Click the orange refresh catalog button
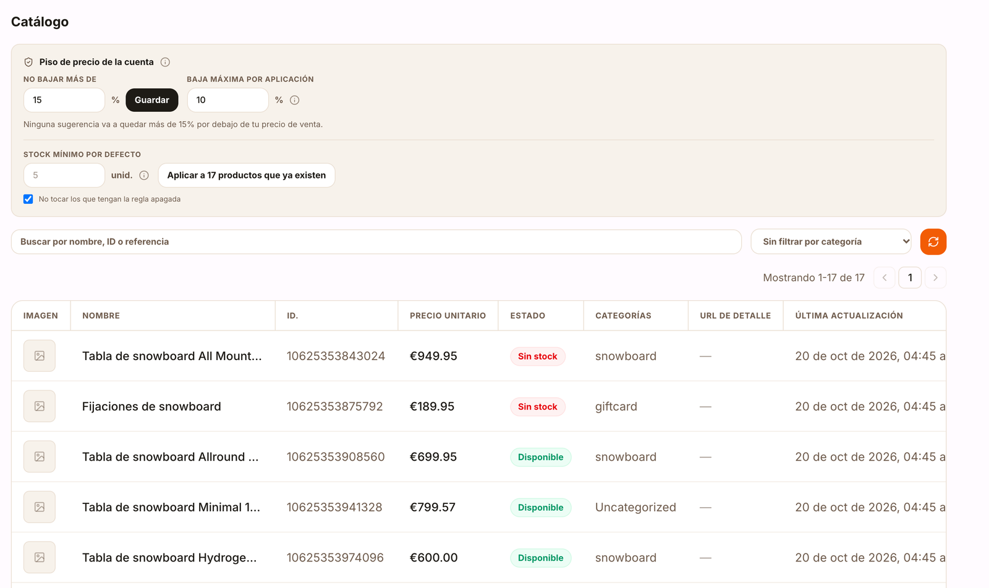The width and height of the screenshot is (989, 588). click(x=933, y=241)
